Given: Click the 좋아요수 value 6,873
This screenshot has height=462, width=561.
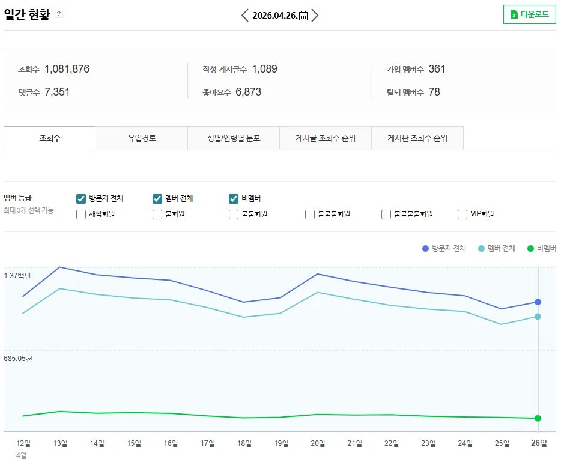Looking at the screenshot, I should point(248,92).
